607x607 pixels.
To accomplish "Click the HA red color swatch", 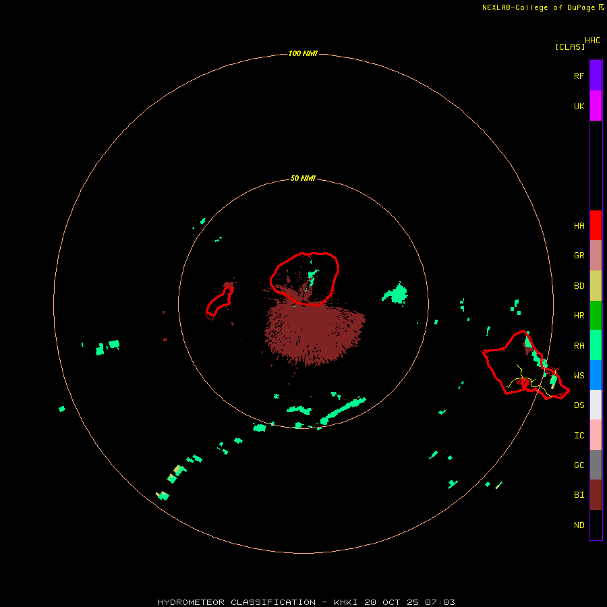I will tap(596, 225).
